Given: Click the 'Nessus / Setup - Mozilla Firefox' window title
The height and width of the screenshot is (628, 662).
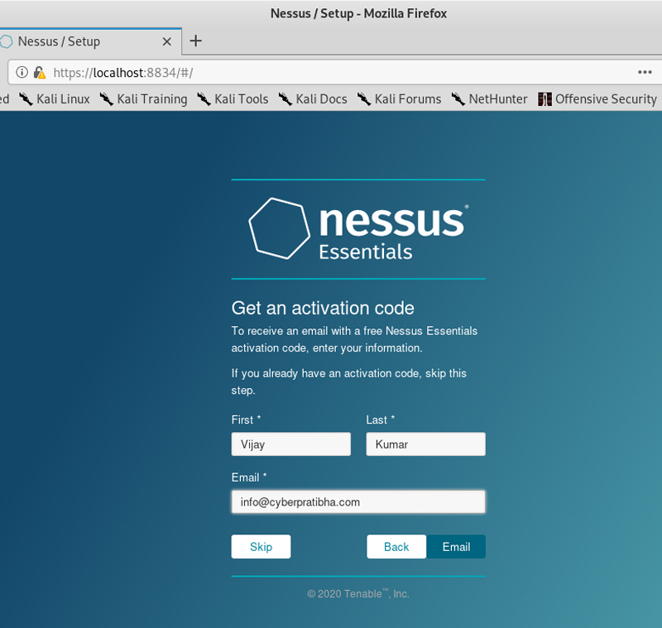Looking at the screenshot, I should click(x=358, y=13).
